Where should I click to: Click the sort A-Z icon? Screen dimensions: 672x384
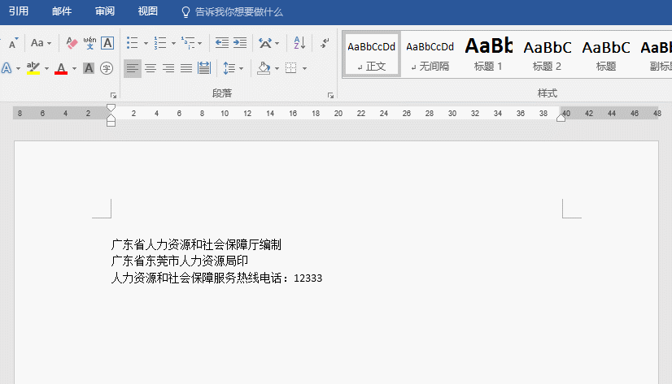click(x=299, y=43)
